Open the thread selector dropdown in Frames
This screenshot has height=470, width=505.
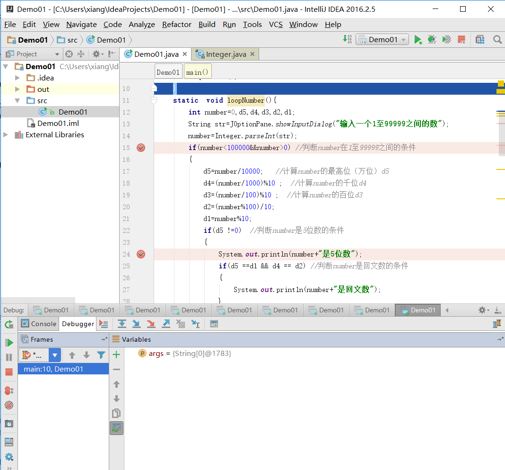(x=55, y=355)
